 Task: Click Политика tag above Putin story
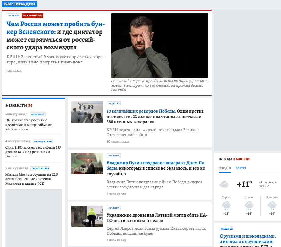tap(113, 156)
